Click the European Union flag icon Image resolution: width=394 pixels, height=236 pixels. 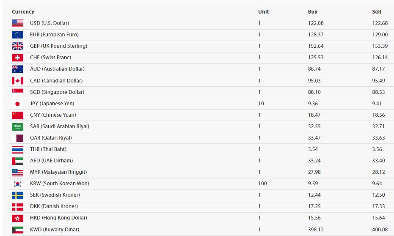click(18, 35)
